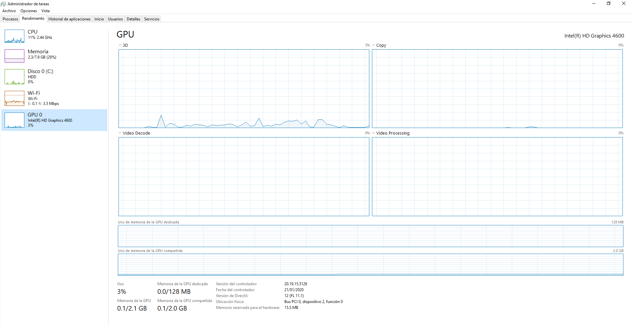
Task: Click the 3D usage graph
Action: pyautogui.click(x=244, y=89)
